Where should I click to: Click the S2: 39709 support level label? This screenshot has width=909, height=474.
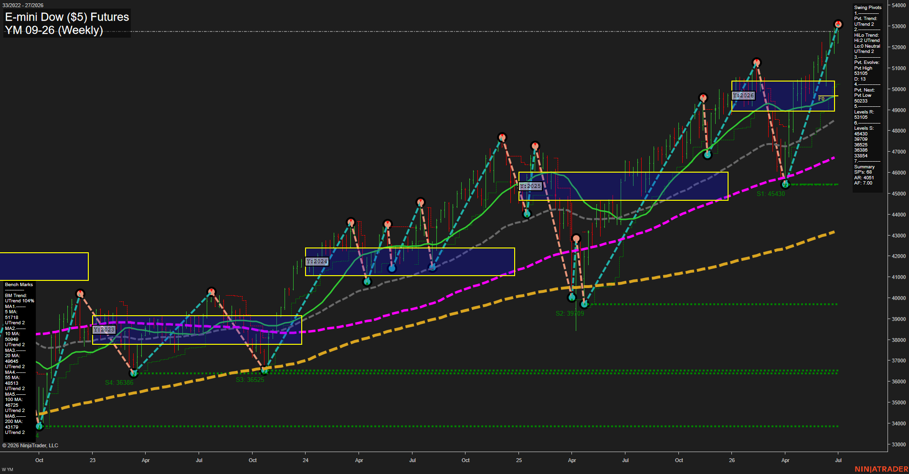click(x=570, y=313)
